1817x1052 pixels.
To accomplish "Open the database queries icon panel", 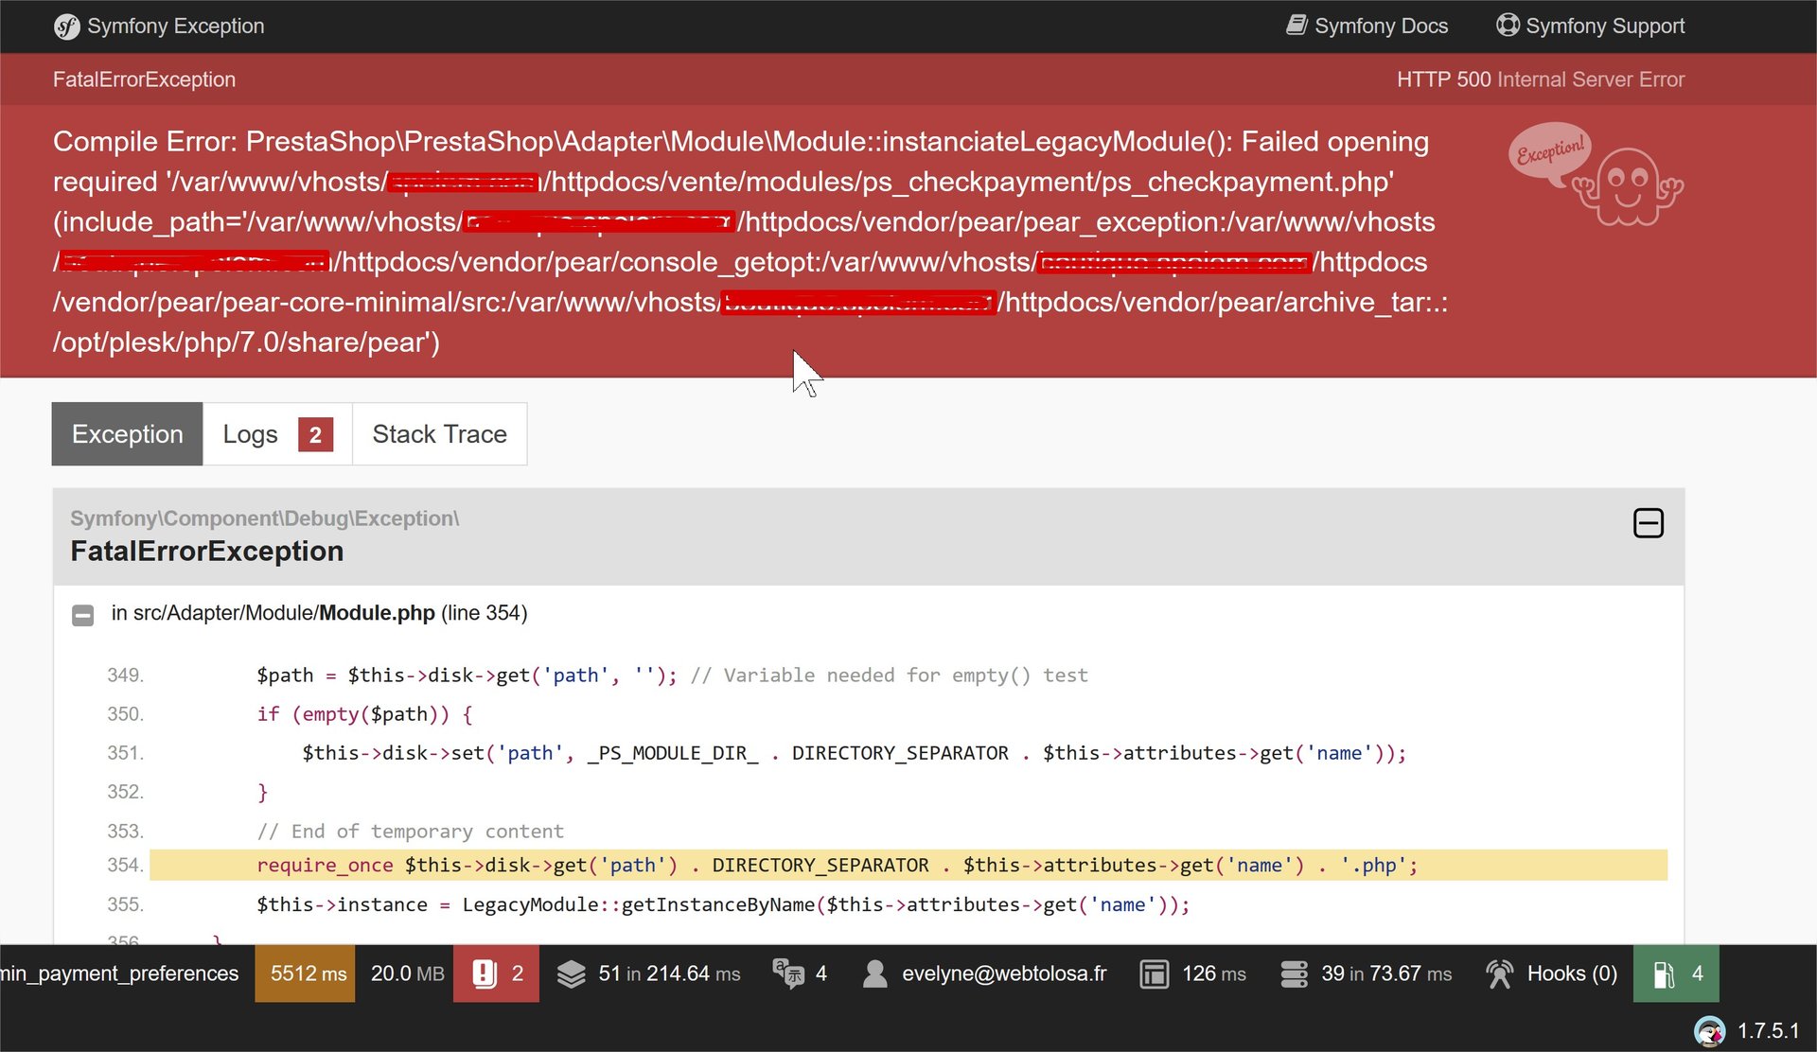I will pyautogui.click(x=1294, y=973).
